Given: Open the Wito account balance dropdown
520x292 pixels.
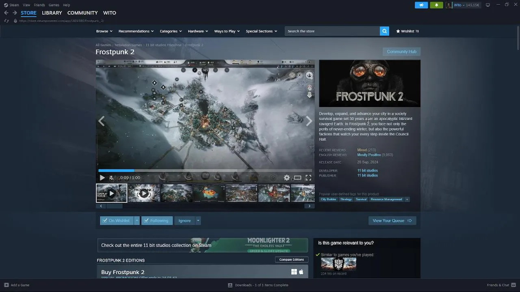Looking at the screenshot, I should point(466,5).
